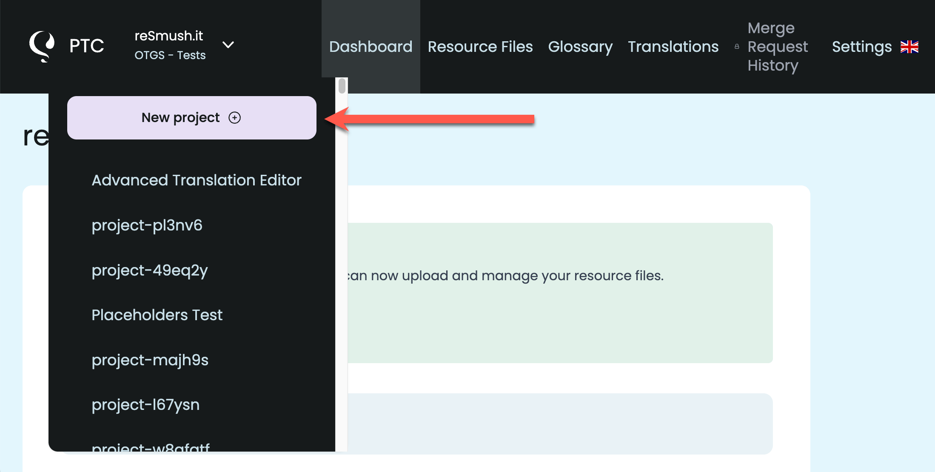Switch to the Translations tab
Screen dimensions: 935x472
673,47
